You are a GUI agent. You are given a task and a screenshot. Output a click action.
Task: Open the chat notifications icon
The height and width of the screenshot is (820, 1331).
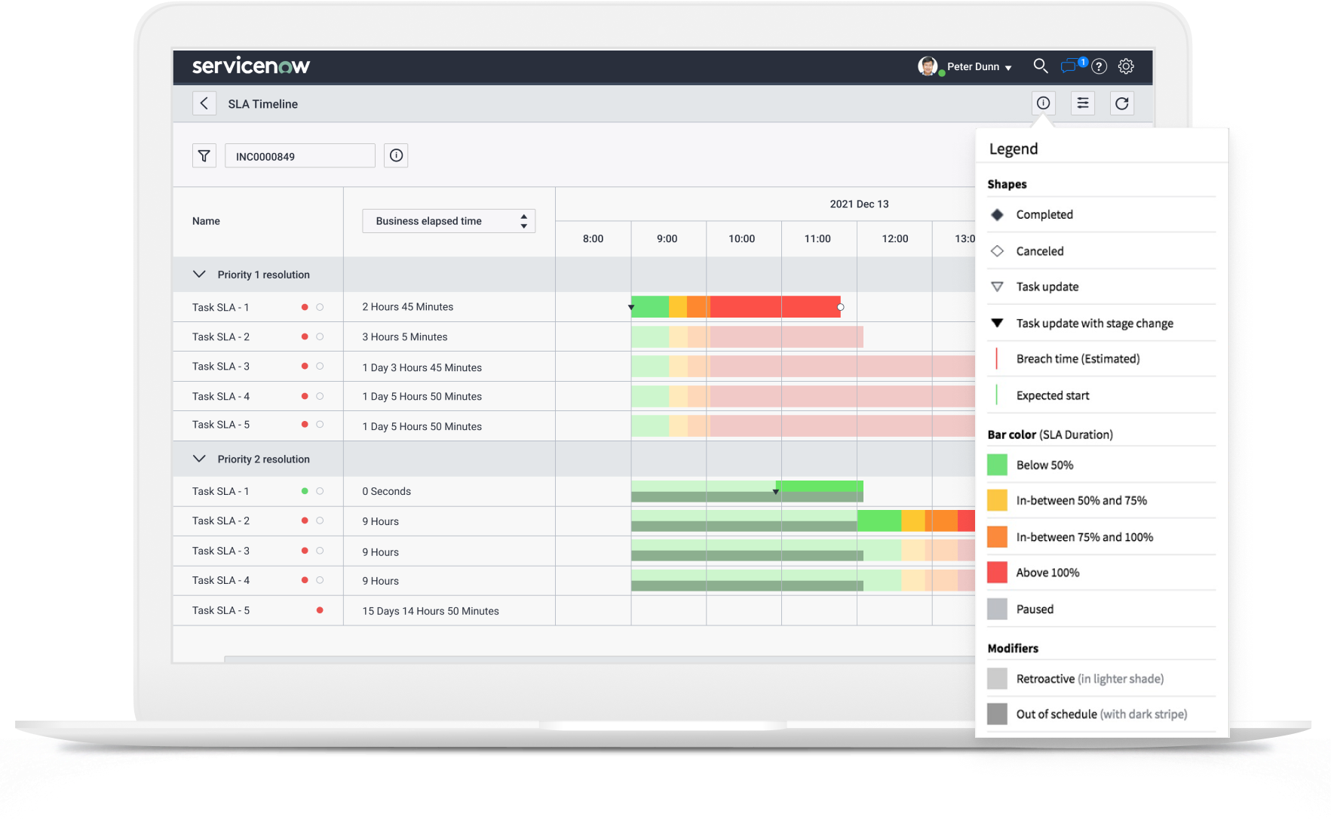point(1069,66)
